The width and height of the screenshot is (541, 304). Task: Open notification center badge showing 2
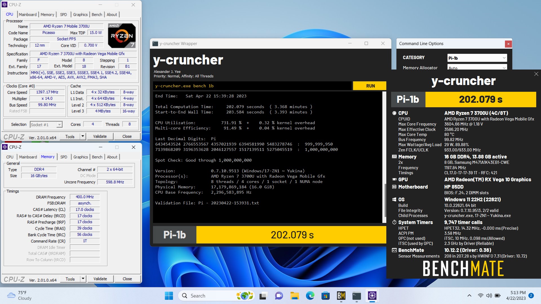click(x=531, y=296)
